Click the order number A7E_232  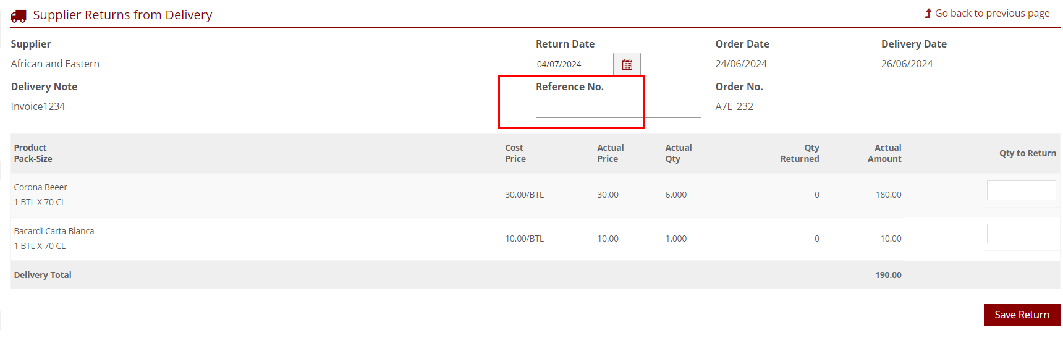[x=734, y=106]
